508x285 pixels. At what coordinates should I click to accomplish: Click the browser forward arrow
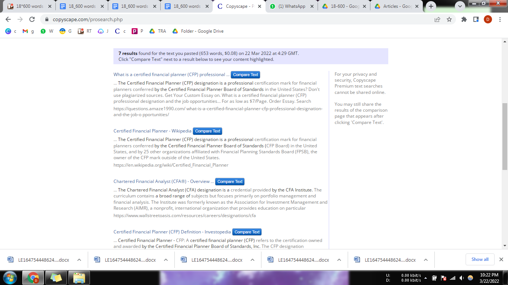20,19
